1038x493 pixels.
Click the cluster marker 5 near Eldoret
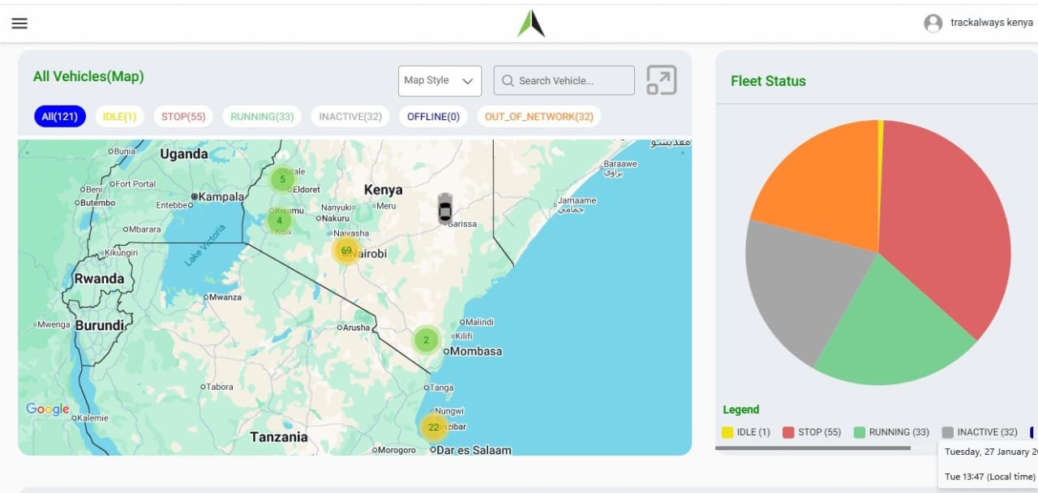click(281, 178)
